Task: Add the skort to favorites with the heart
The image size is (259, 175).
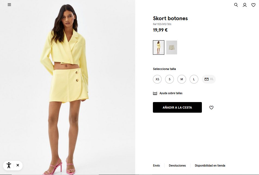Action: pyautogui.click(x=211, y=108)
